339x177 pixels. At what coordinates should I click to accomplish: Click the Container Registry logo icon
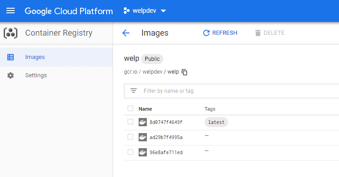coord(11,33)
